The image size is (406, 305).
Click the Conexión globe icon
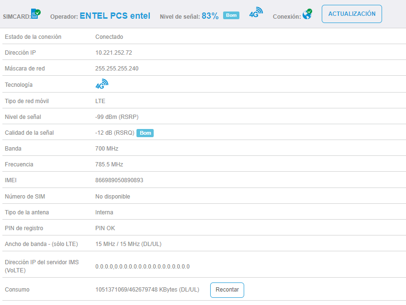pyautogui.click(x=307, y=14)
